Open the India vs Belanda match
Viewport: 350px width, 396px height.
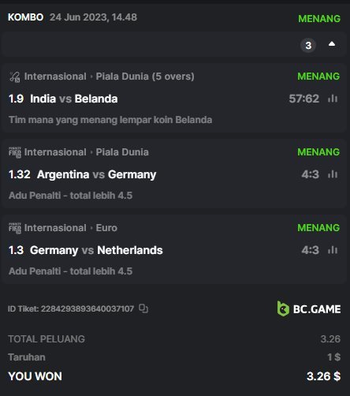coord(74,99)
